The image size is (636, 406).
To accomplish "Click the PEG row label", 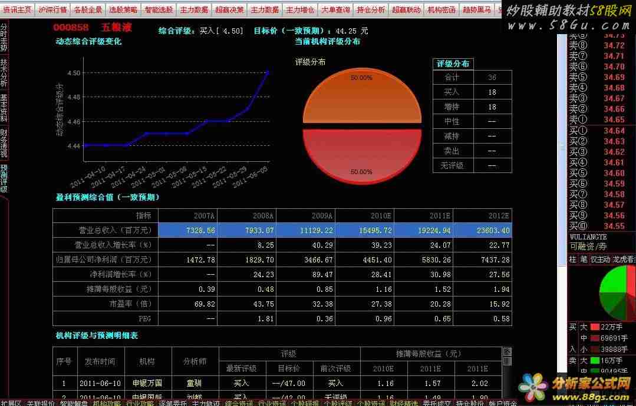I will point(145,318).
